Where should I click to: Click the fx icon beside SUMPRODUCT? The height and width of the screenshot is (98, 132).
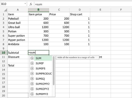pos(32,73)
